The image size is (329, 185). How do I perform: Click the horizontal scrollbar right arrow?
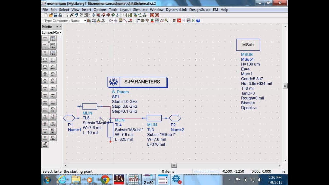(280, 166)
